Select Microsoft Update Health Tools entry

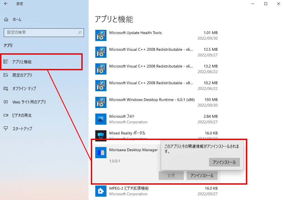tap(135, 33)
